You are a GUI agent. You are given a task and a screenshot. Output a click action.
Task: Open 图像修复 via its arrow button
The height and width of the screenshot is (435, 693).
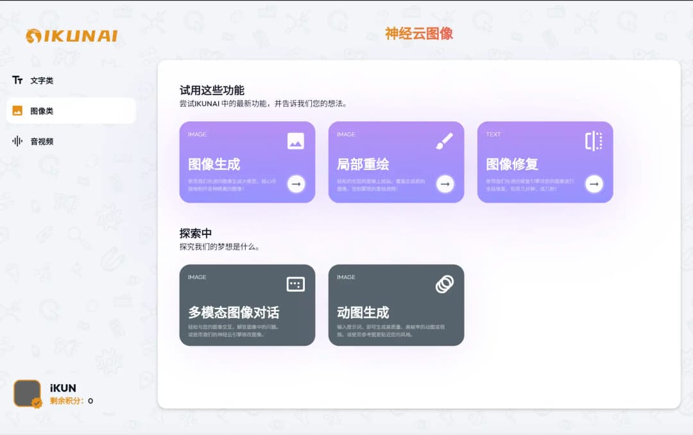pos(594,184)
